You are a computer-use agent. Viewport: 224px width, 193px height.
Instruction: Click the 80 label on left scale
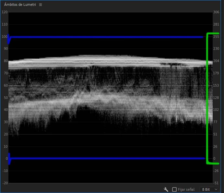click(x=6, y=61)
